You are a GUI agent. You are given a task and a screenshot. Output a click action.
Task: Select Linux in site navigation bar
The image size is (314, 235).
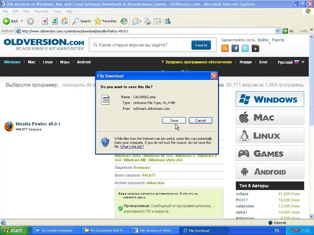(48, 62)
